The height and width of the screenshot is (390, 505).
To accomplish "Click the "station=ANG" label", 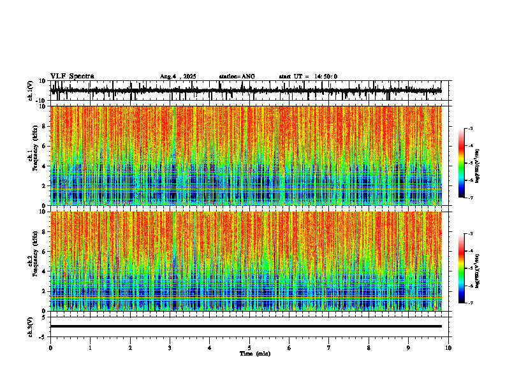I will tap(237, 76).
